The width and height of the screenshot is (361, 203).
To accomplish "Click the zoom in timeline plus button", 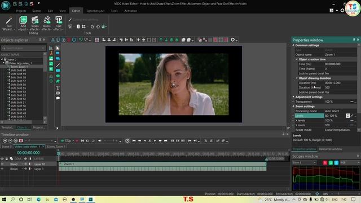I will (x=5, y=140).
